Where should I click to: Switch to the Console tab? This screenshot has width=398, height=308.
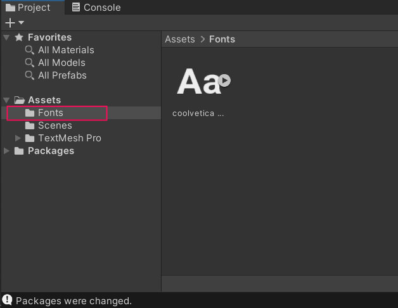(96, 8)
